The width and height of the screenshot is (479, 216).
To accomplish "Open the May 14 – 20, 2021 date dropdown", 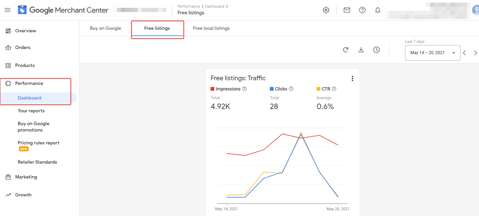I will pos(433,53).
